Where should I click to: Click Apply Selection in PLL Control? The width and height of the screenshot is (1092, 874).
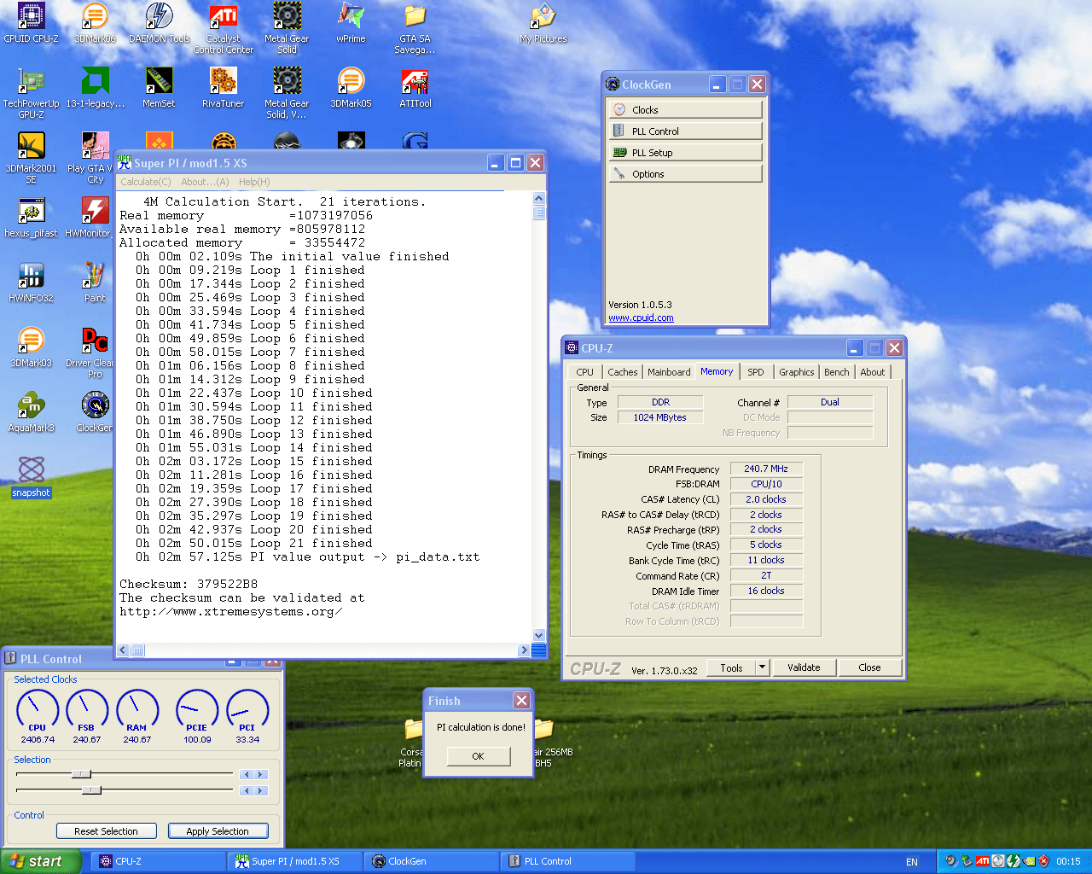click(x=218, y=831)
